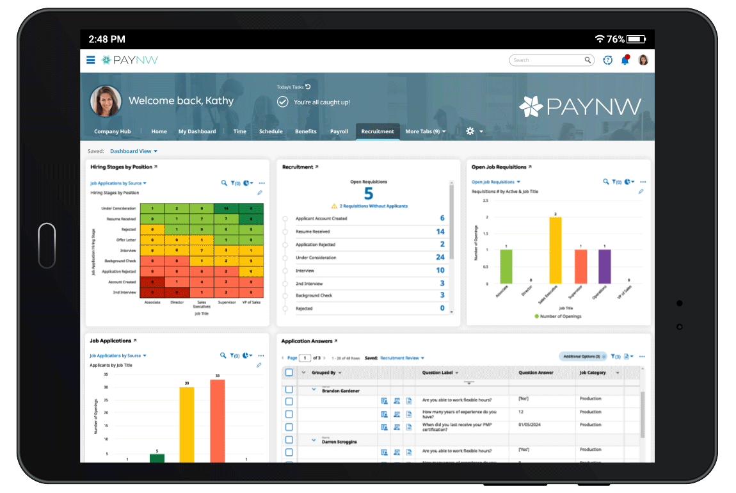Open the saved Dashboard View dropdown
This screenshot has width=736, height=493.
coord(134,151)
